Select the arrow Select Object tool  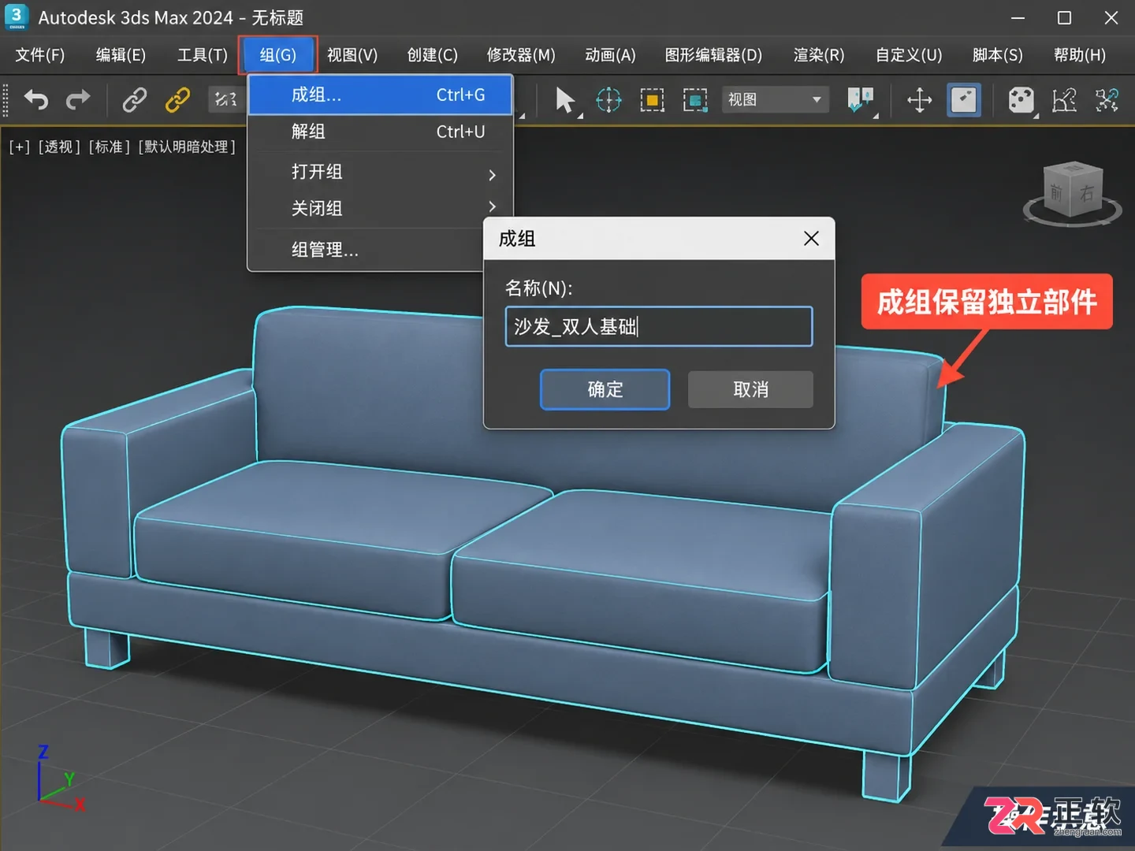coord(565,101)
